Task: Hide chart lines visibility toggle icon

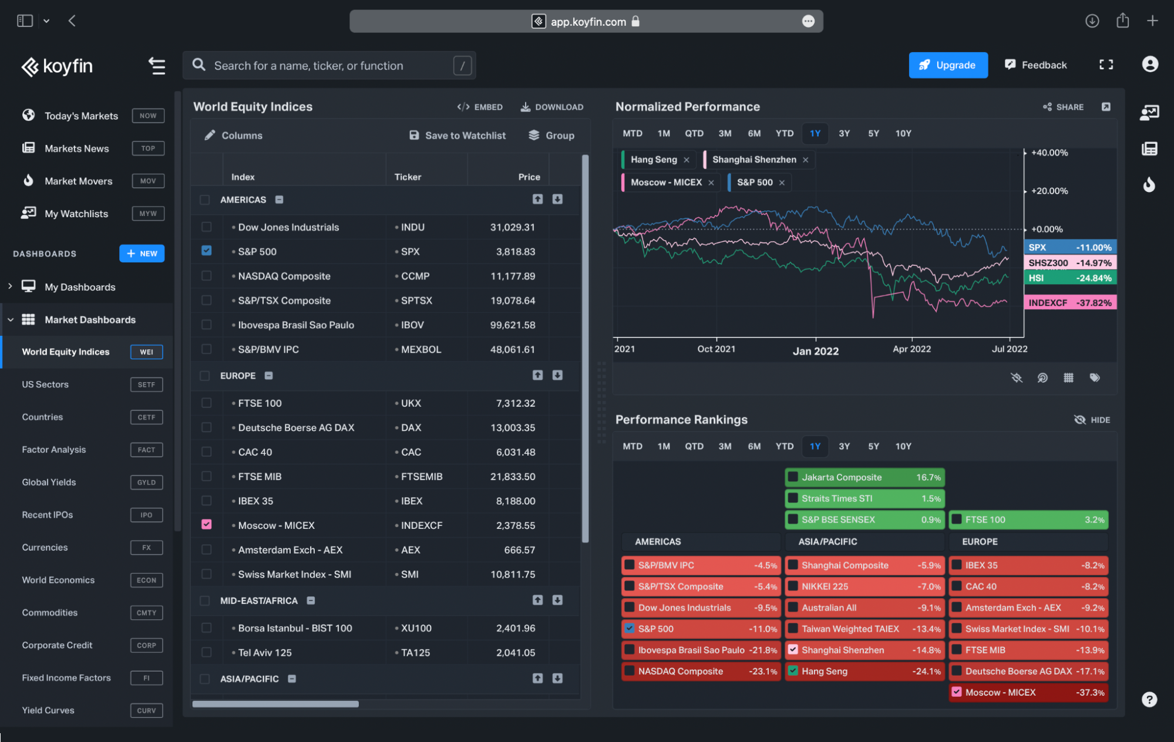Action: 1017,377
